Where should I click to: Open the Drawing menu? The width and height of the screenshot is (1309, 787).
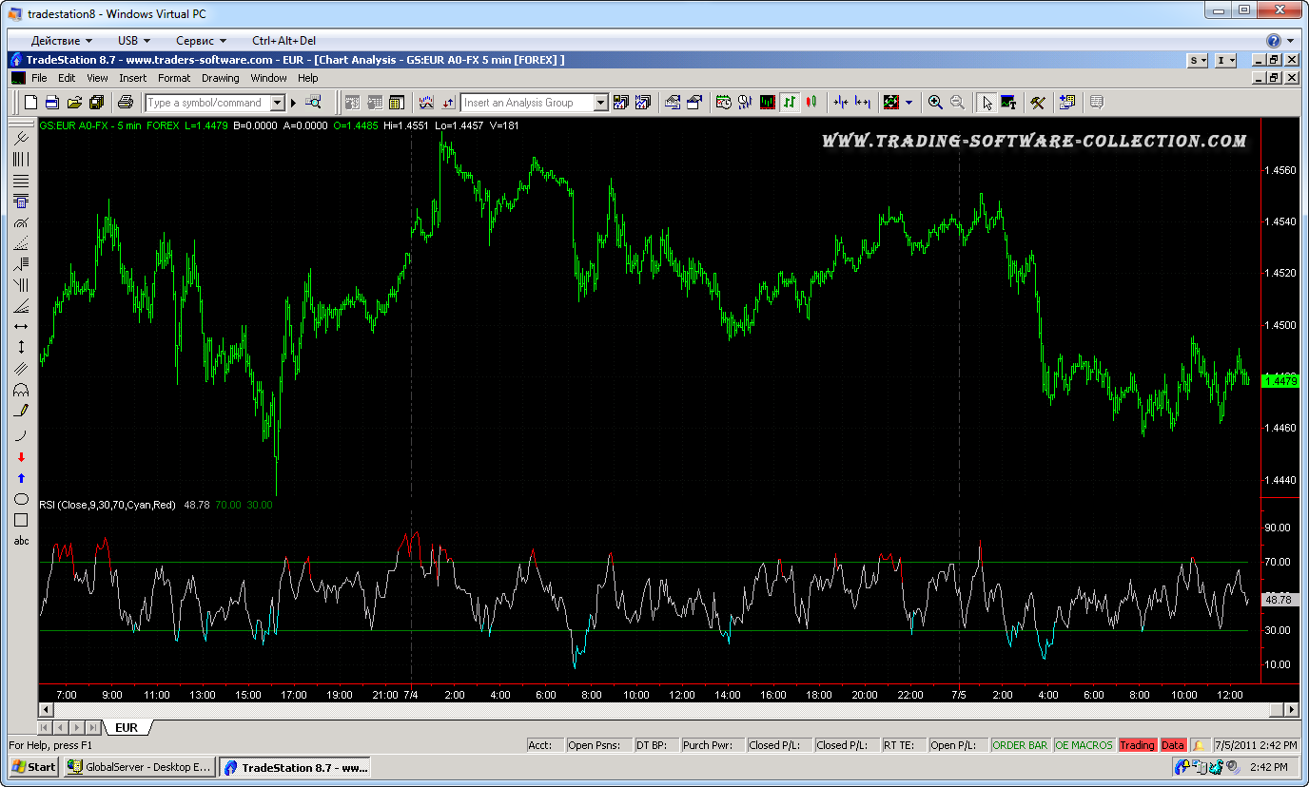coord(220,78)
